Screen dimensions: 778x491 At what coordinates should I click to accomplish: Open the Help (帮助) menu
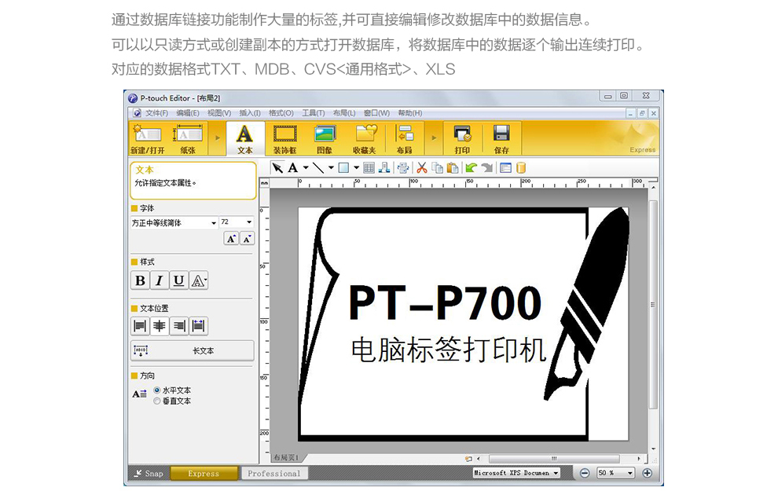[x=410, y=113]
